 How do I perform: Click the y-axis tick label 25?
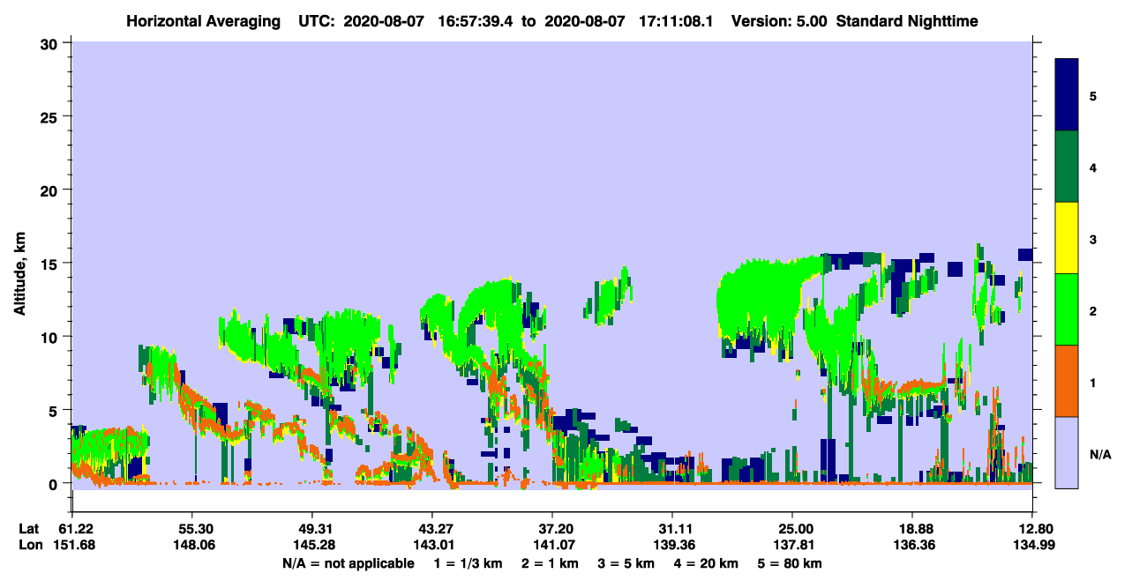[x=49, y=116]
